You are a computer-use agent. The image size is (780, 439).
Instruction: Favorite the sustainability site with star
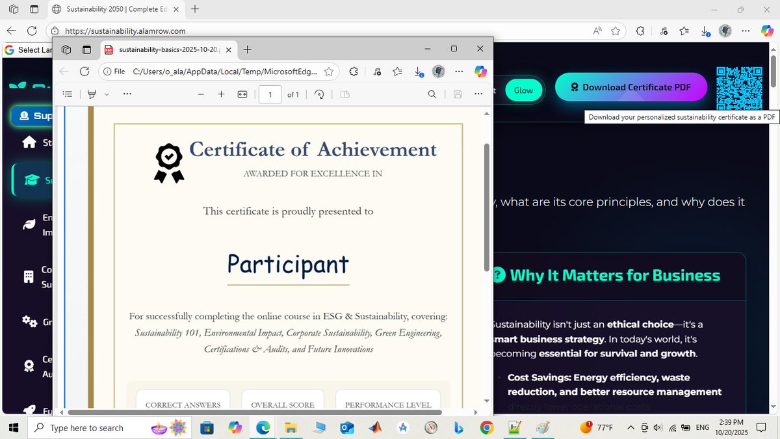coord(616,31)
